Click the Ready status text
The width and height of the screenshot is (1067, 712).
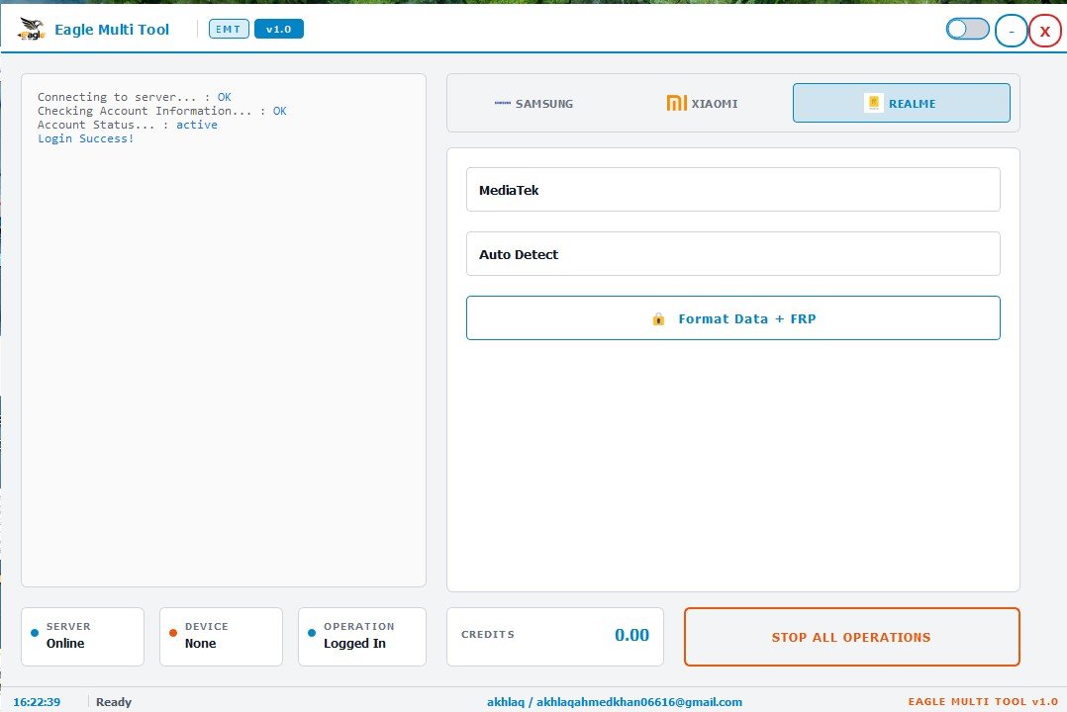[x=114, y=702]
